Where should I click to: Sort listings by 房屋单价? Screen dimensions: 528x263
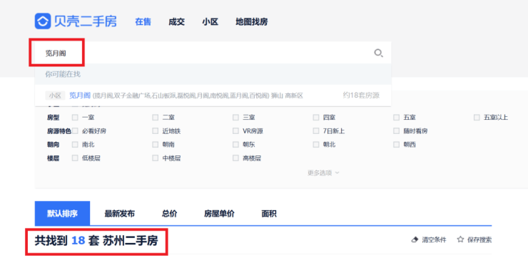(x=219, y=214)
